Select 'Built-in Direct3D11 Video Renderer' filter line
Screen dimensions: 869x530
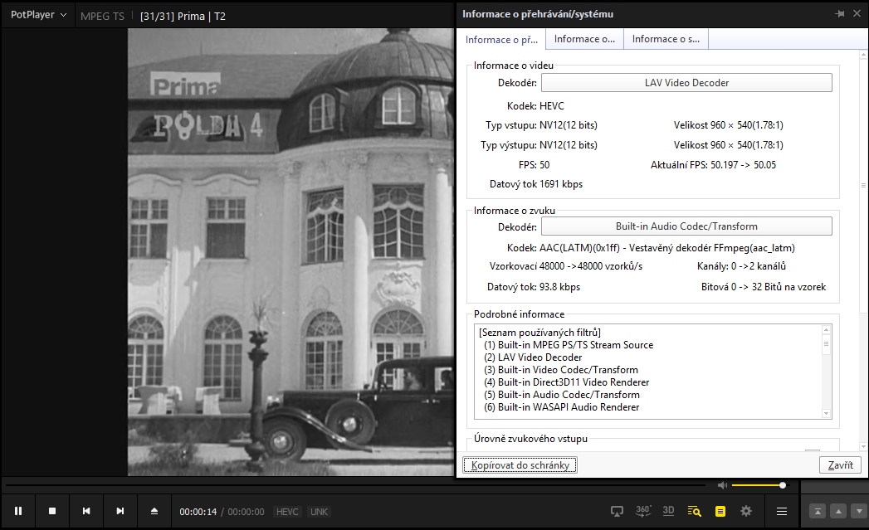[x=566, y=382]
